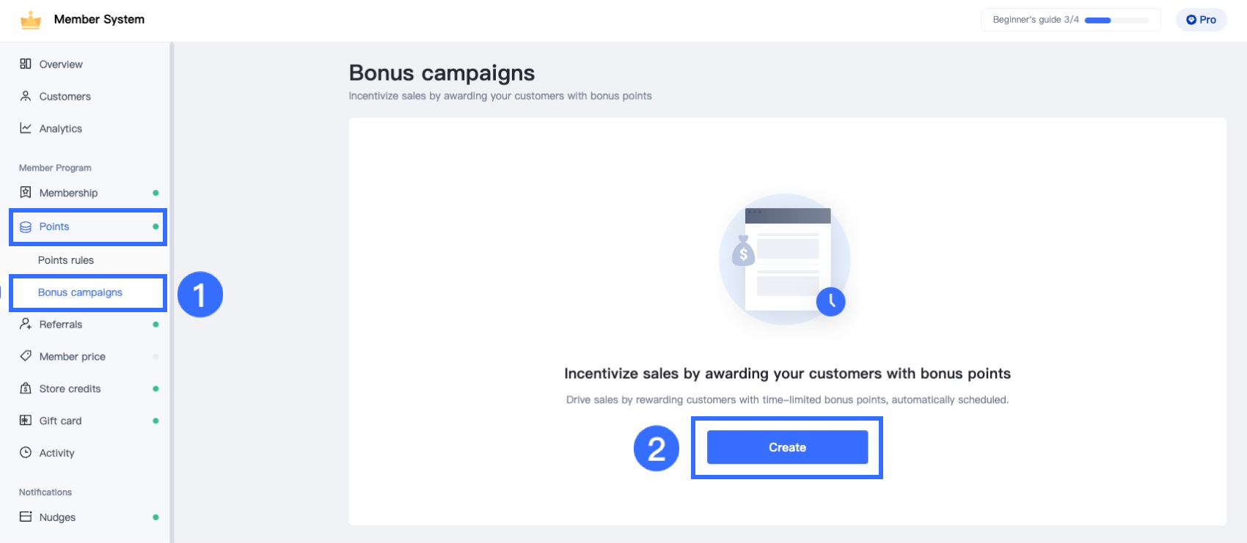1247x543 pixels.
Task: Click the bonus campaign illustration
Action: point(786,260)
